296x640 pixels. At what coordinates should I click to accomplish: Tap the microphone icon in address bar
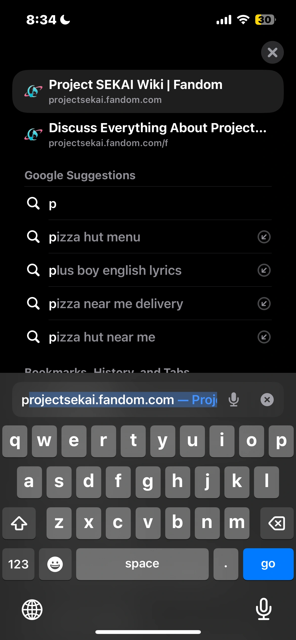pyautogui.click(x=234, y=400)
